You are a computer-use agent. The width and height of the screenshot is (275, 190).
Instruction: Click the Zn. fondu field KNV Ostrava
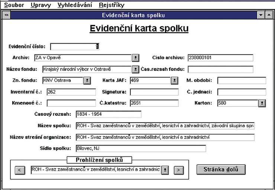pos(63,81)
